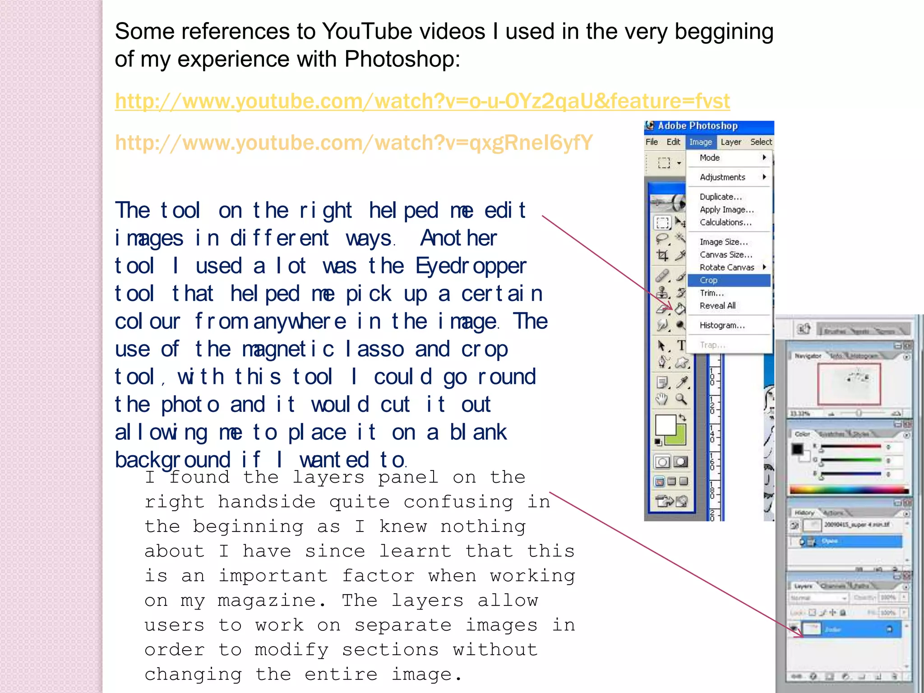The height and width of the screenshot is (693, 924).
Task: Open marquee tool preset dropdown arrow
Action: pos(679,163)
